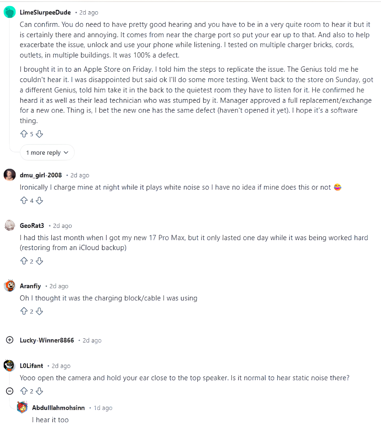
Task: Click dmu_girl-2008's avatar picture
Action: pyautogui.click(x=10, y=175)
